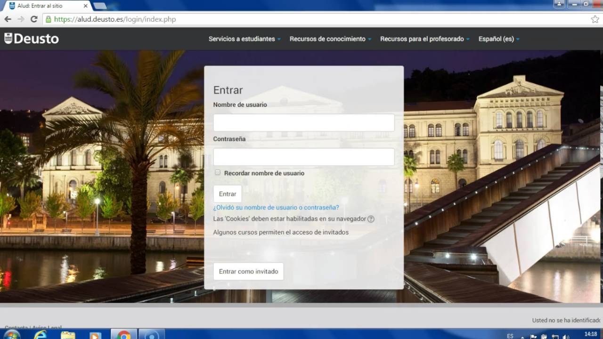Click the 'Usted no se ha identificado' footer text
Viewport: 603px width, 339px height.
(567, 320)
